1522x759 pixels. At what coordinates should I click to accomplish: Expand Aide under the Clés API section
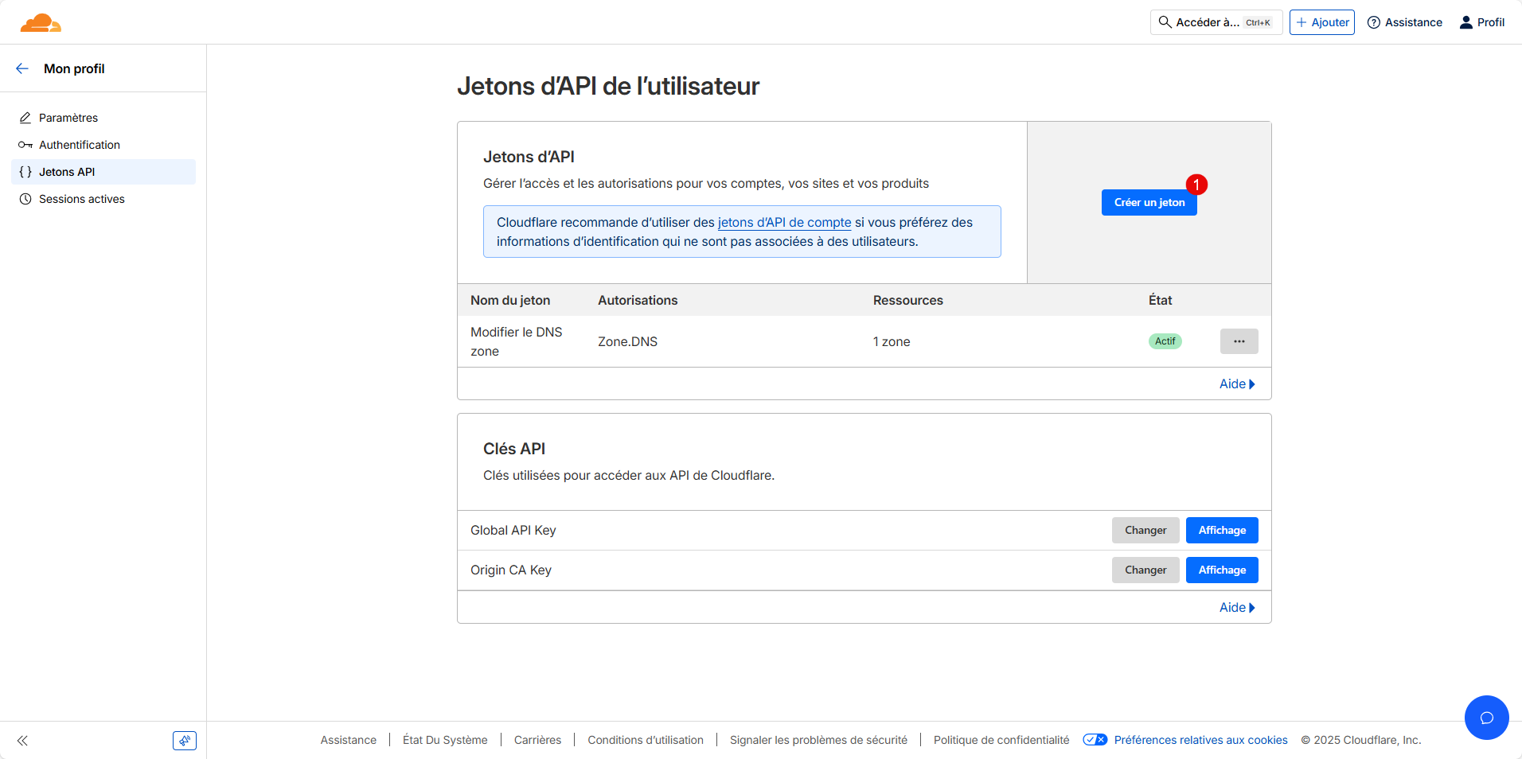[1236, 608]
